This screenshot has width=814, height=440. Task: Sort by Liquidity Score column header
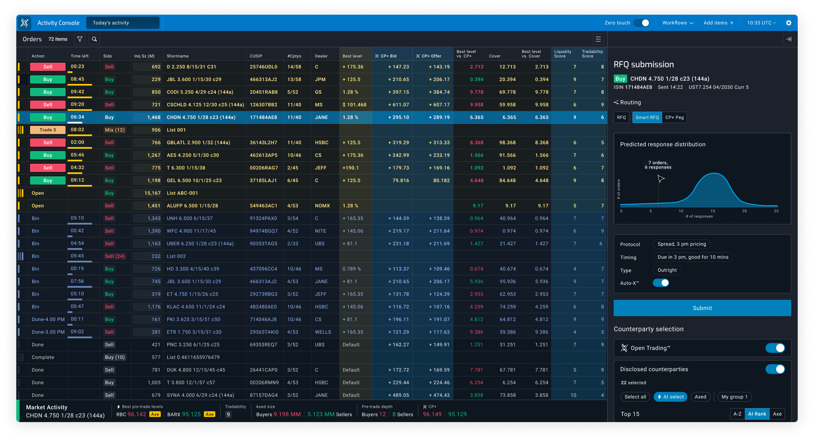562,54
